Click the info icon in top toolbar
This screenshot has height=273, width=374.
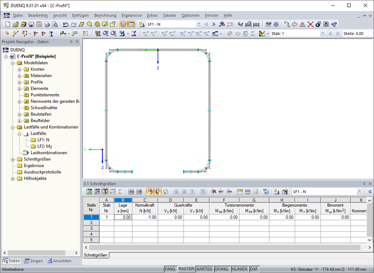318,24
